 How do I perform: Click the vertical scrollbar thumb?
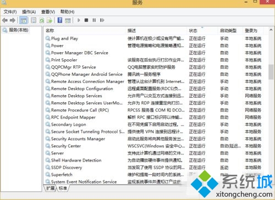[271, 72]
